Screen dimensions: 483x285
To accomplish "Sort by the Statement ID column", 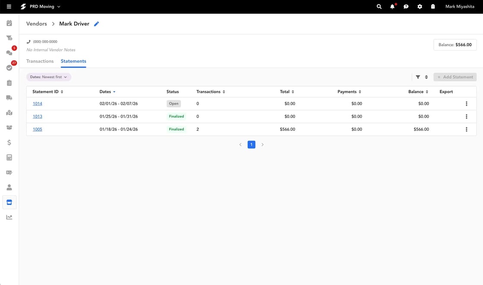I will (48, 92).
